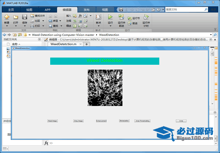Screen dimensions: 220x153
Task: Open the Print (打印) dropdown arrow
Action: pos(42,26)
